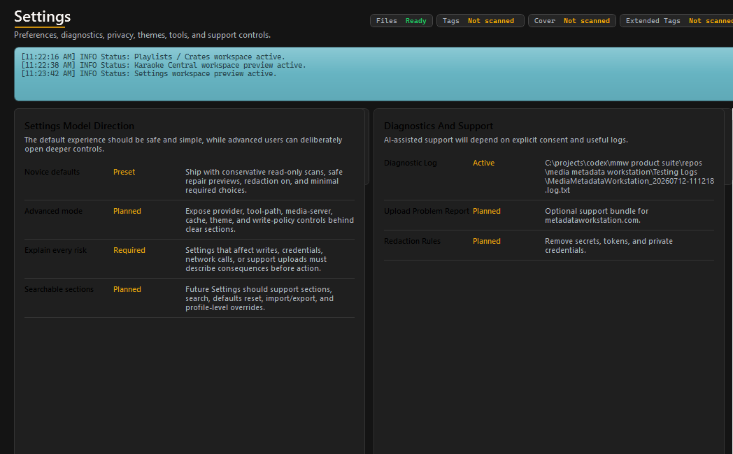Screen dimensions: 733x454
Task: Click the Cover Not scanned status chip
Action: pos(571,21)
